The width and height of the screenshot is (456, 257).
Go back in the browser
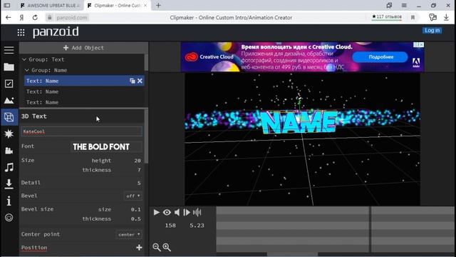tap(8, 17)
